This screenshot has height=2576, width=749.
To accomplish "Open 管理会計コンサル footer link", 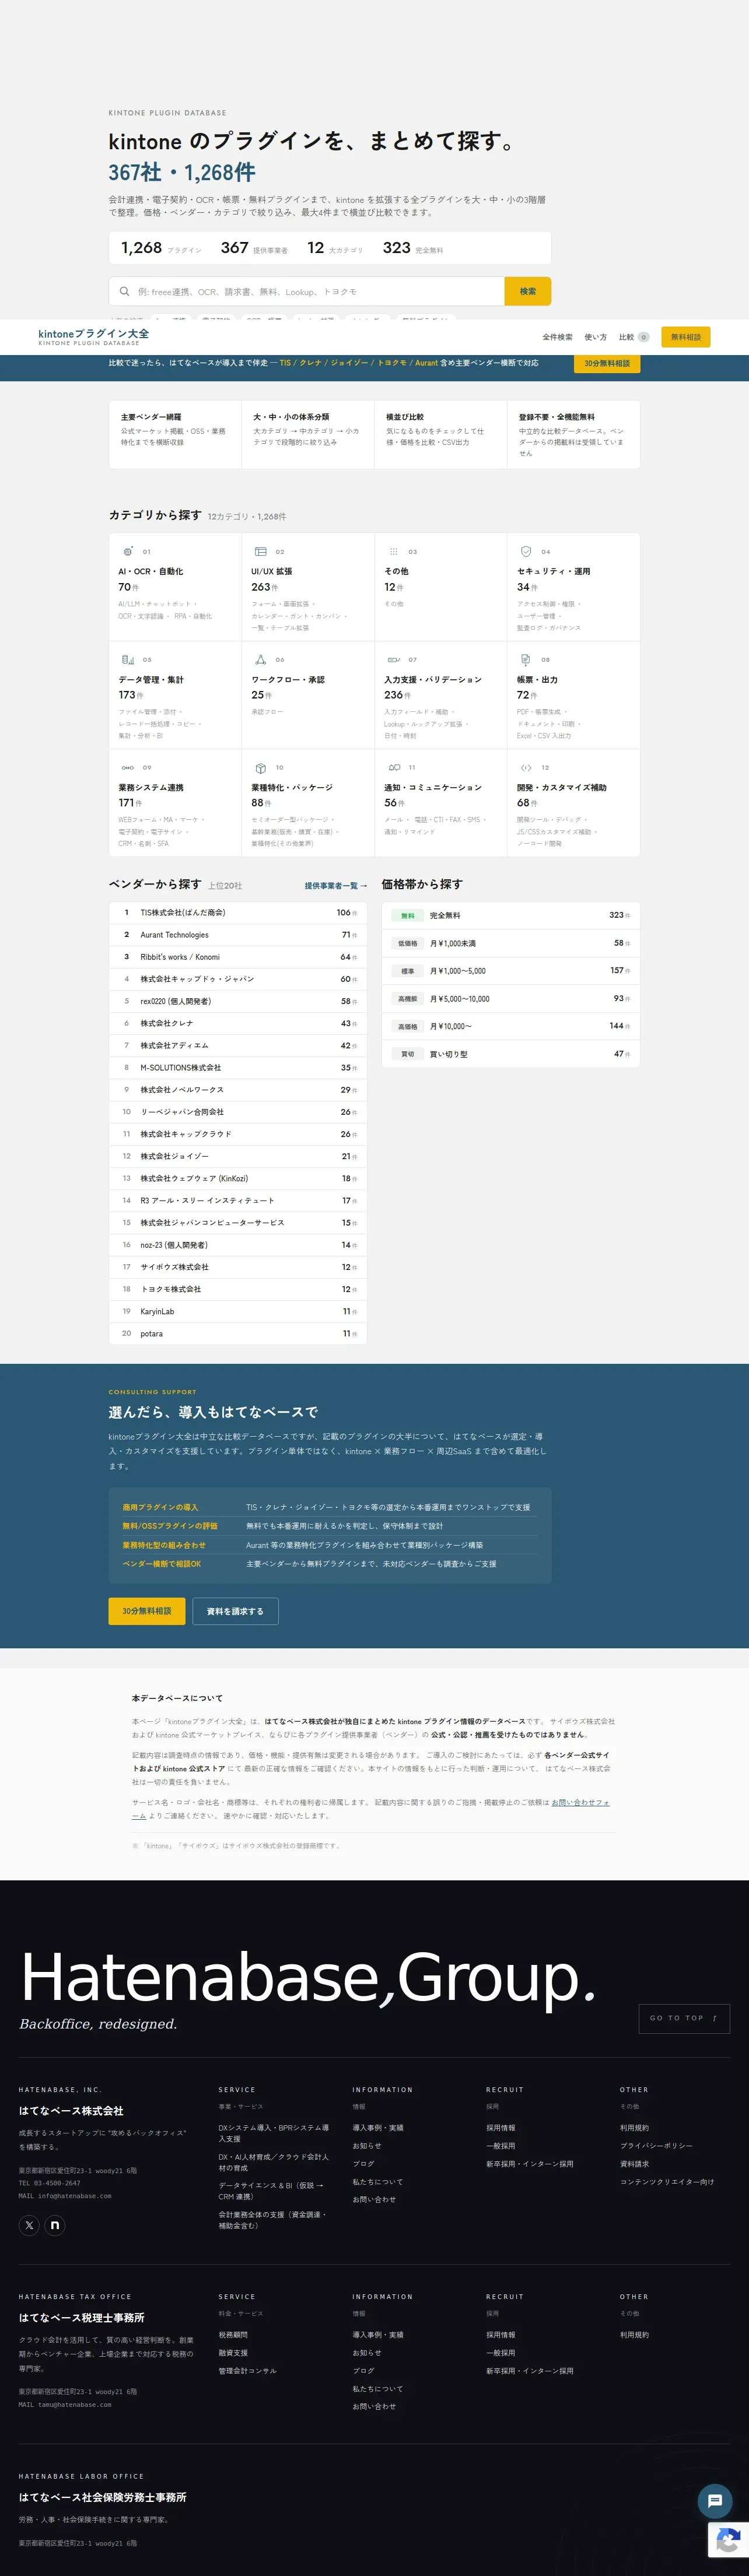I will 248,2371.
